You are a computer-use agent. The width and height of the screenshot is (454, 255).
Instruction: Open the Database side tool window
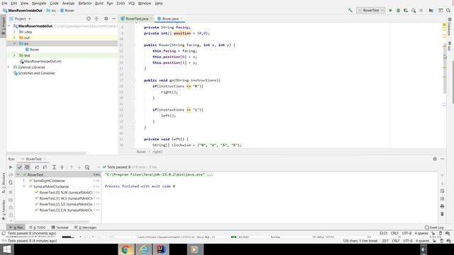[x=449, y=27]
